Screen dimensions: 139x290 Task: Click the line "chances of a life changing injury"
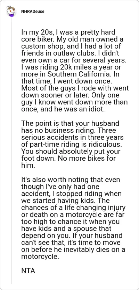pos(73,208)
